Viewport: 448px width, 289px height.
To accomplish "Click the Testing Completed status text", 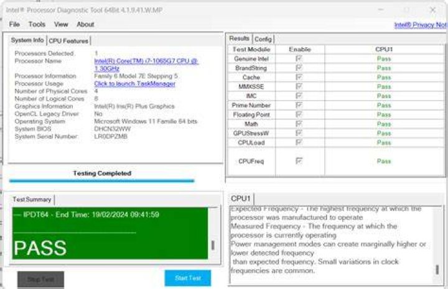I will click(x=102, y=173).
